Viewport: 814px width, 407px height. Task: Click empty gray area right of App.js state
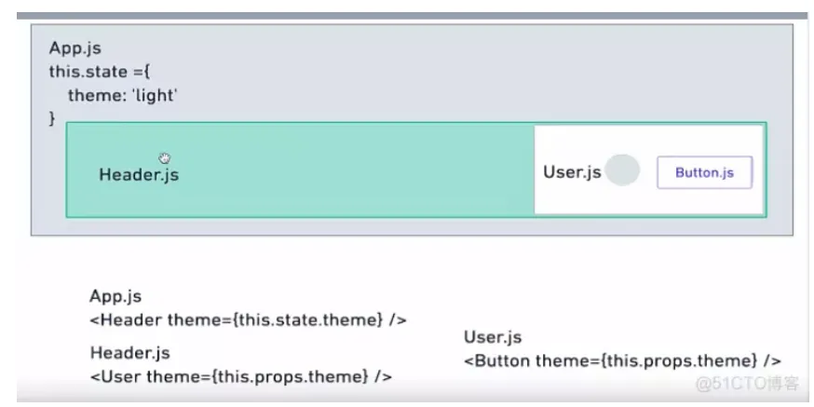coord(468,73)
